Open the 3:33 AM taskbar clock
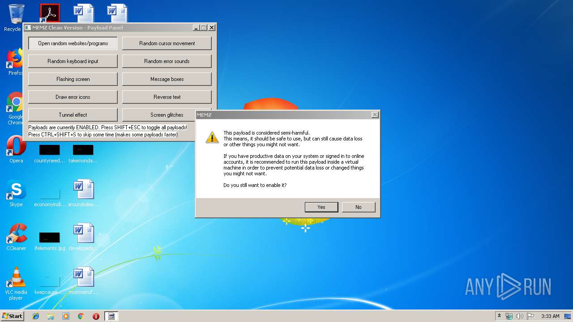This screenshot has height=322, width=573. pyautogui.click(x=550, y=316)
